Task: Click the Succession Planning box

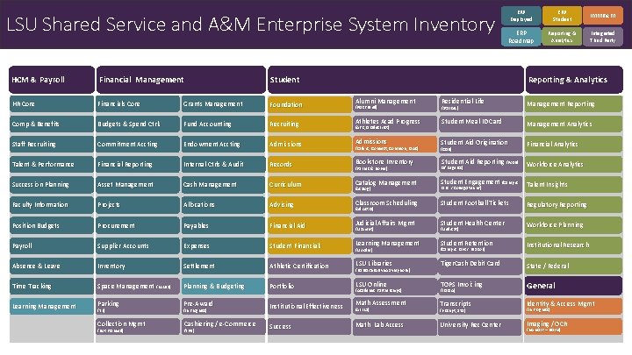Action: point(52,185)
